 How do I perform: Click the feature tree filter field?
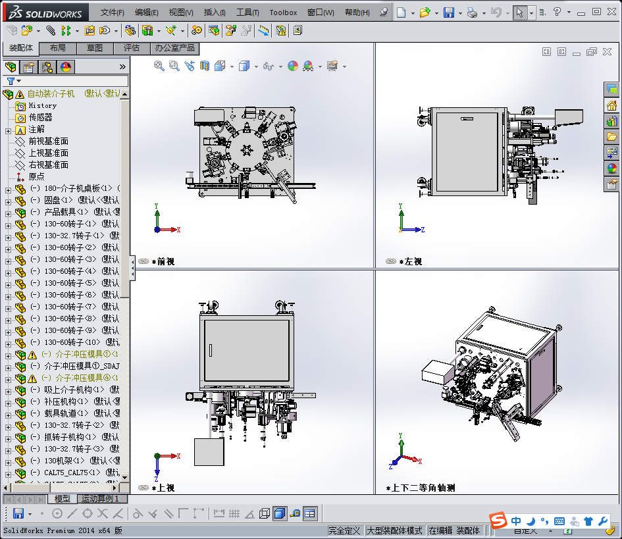click(65, 81)
